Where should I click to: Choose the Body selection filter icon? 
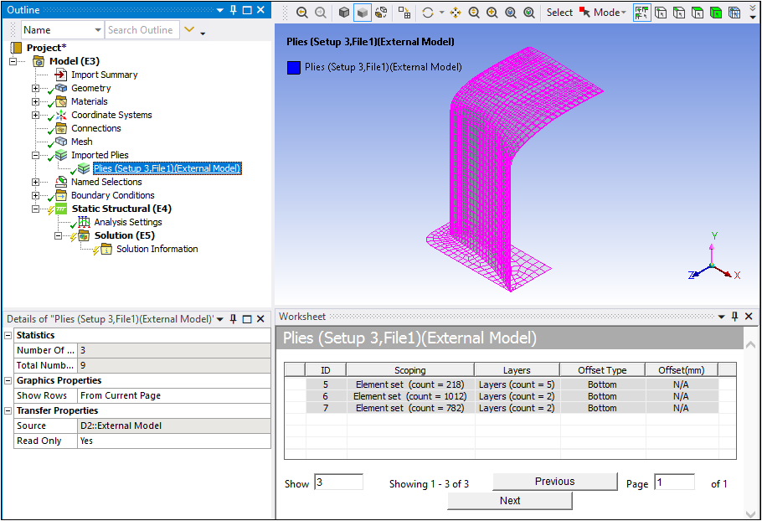[x=717, y=13]
